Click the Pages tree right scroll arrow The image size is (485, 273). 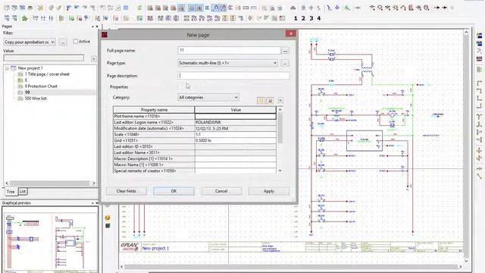(x=94, y=184)
